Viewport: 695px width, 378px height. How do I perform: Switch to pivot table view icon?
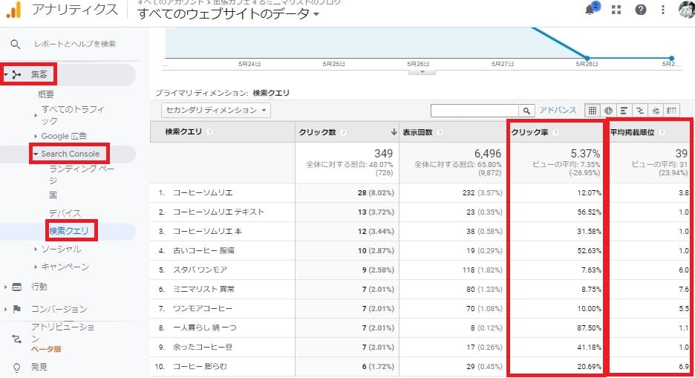pos(671,111)
